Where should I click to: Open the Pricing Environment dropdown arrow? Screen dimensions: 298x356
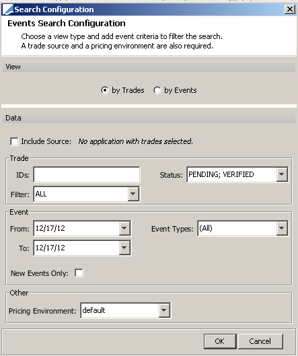(x=164, y=310)
